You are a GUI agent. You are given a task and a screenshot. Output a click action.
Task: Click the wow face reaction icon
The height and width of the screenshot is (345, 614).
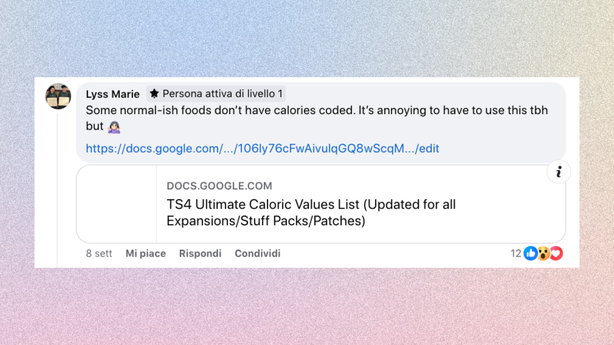pyautogui.click(x=544, y=253)
